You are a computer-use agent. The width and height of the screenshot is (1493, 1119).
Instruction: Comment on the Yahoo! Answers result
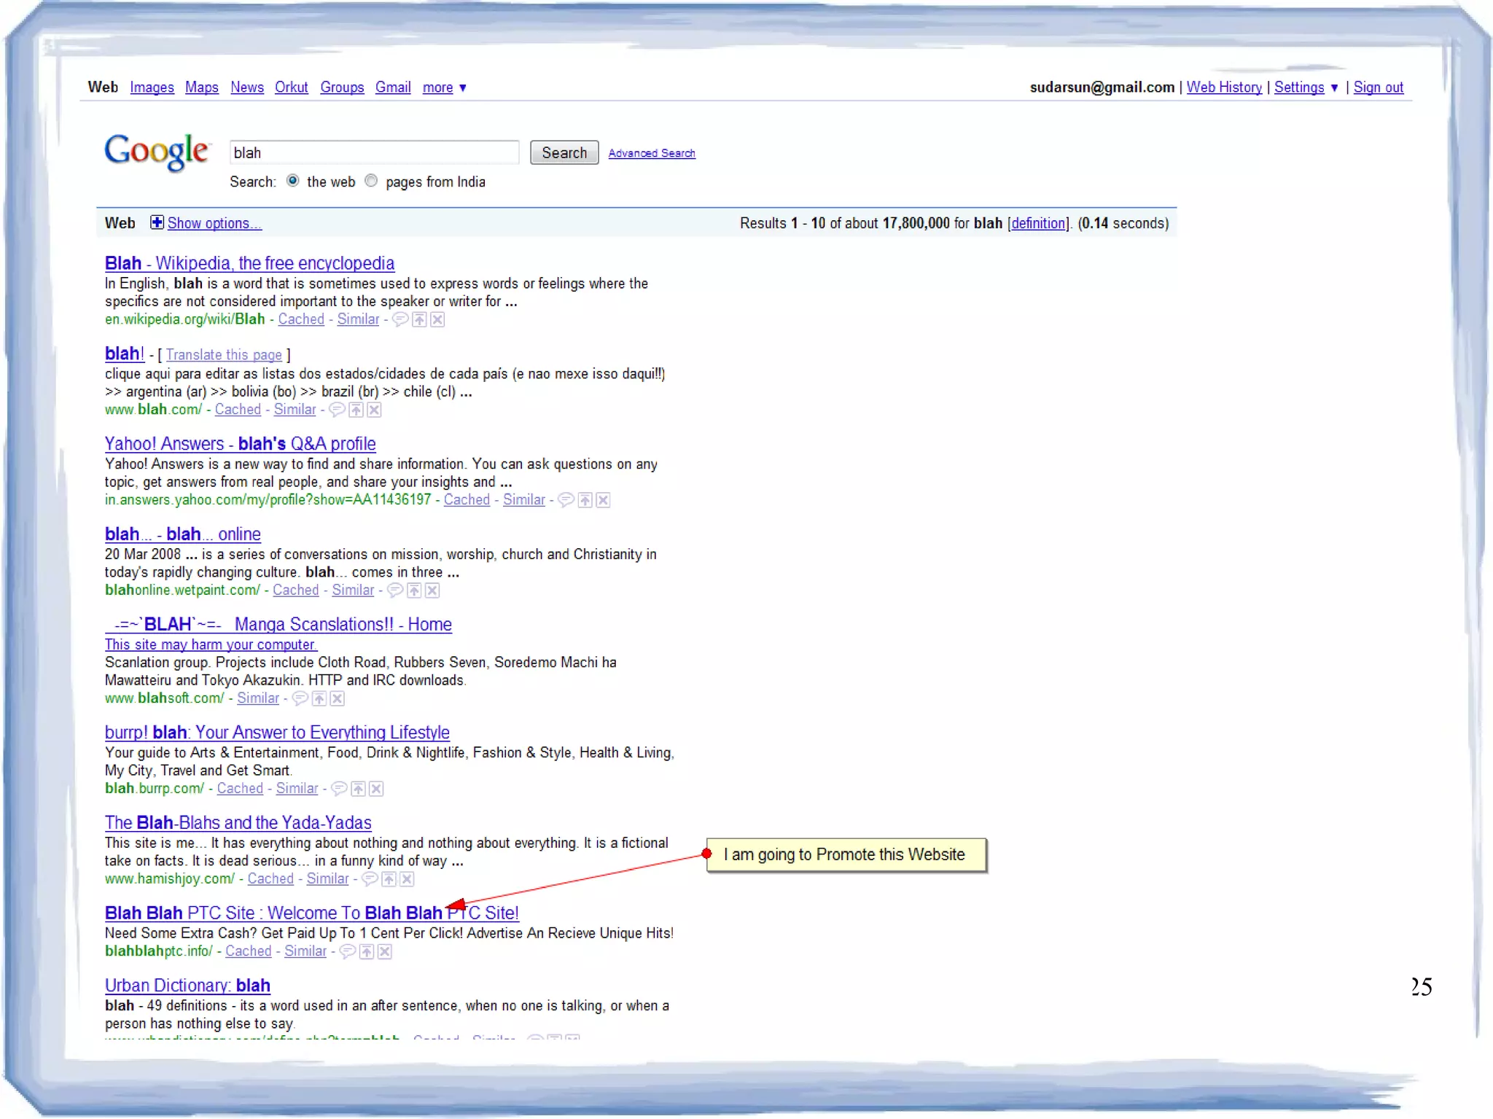[566, 500]
